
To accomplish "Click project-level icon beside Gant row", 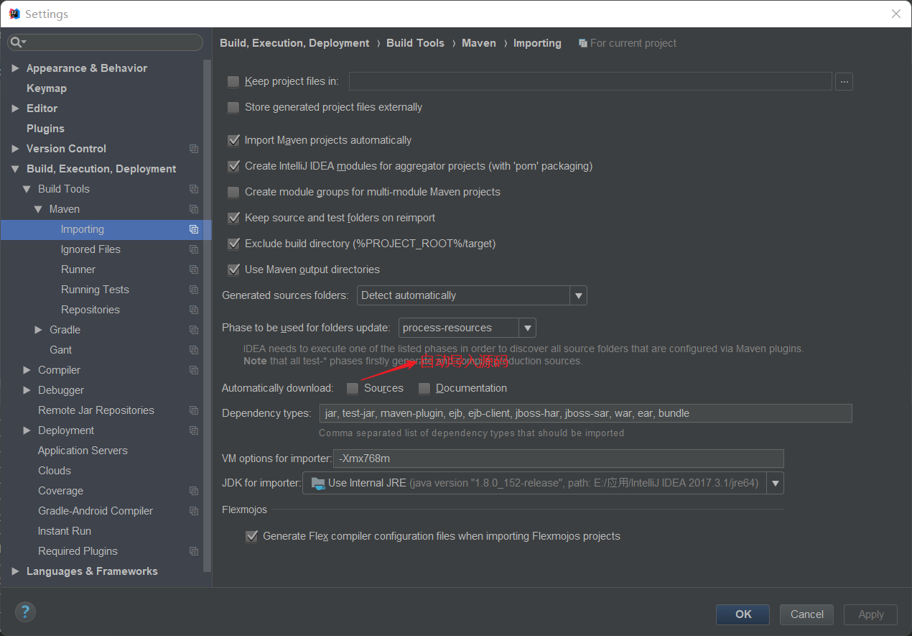I will pyautogui.click(x=194, y=350).
